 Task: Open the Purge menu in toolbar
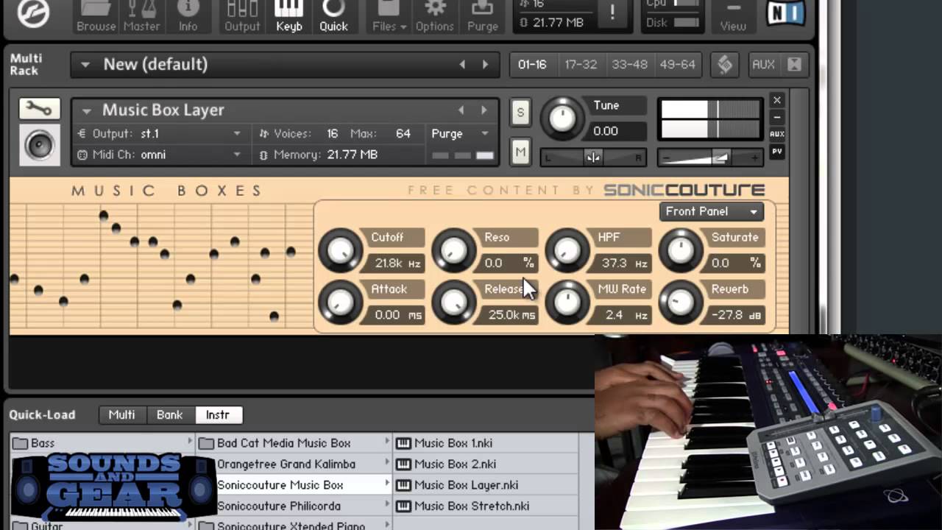pos(483,18)
